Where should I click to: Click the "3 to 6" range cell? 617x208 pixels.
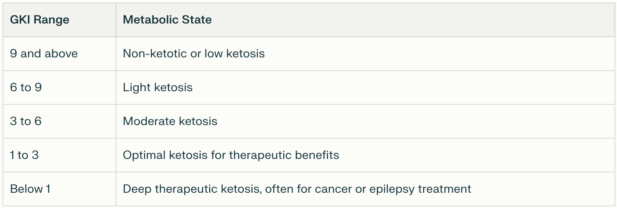point(26,121)
